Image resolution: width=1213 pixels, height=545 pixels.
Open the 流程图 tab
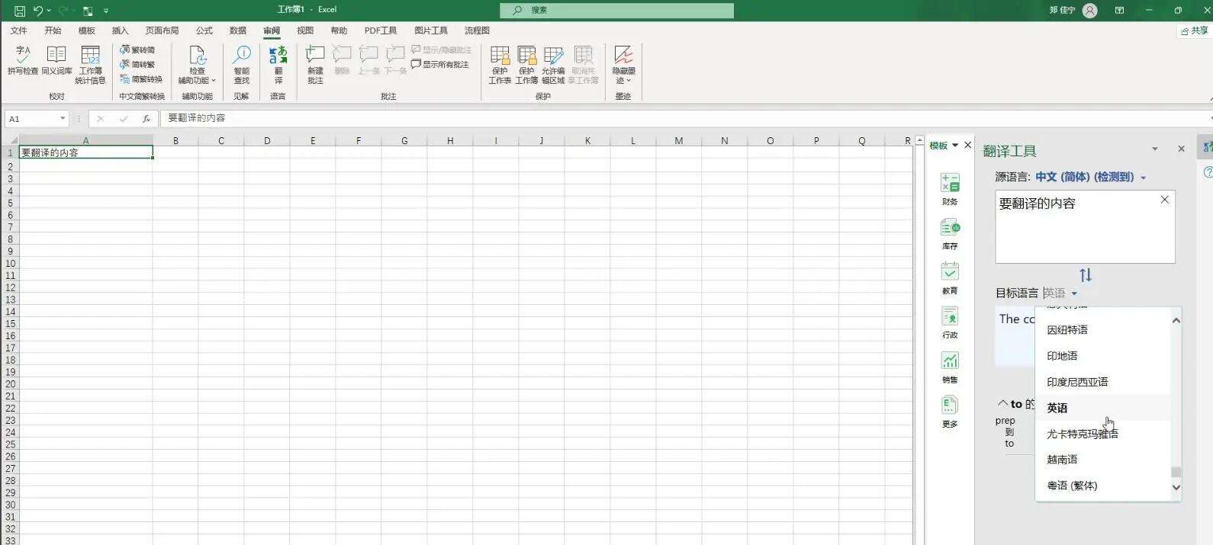(x=477, y=30)
